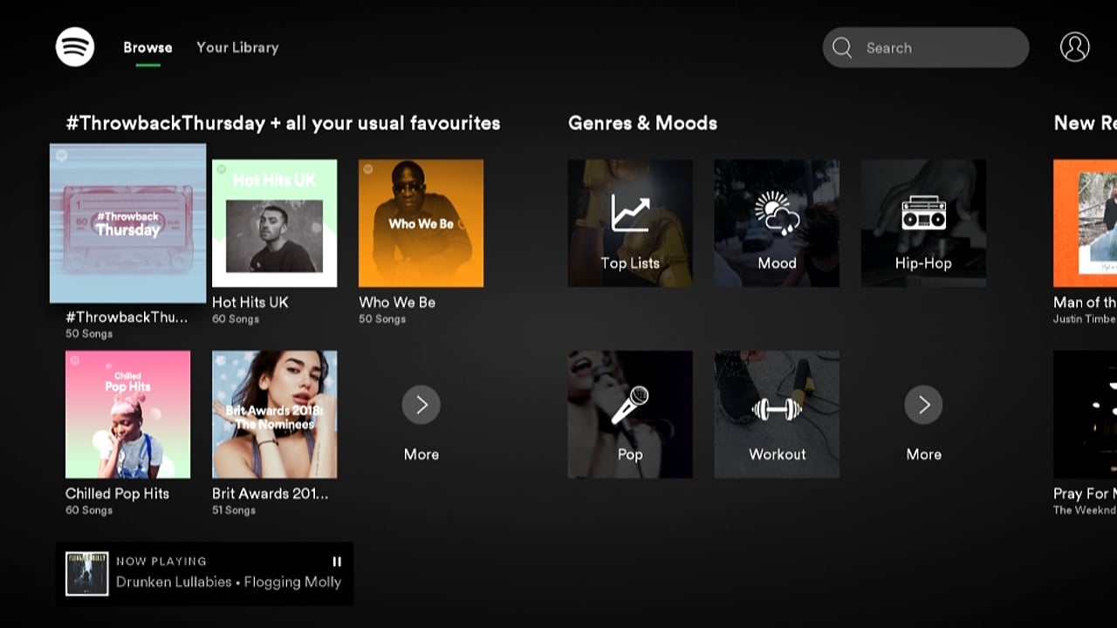Click the search magnifier icon
This screenshot has height=628, width=1117.
(x=842, y=47)
